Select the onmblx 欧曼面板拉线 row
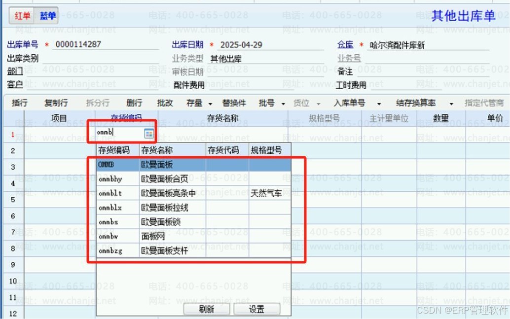The width and height of the screenshot is (510, 319). tap(193, 208)
